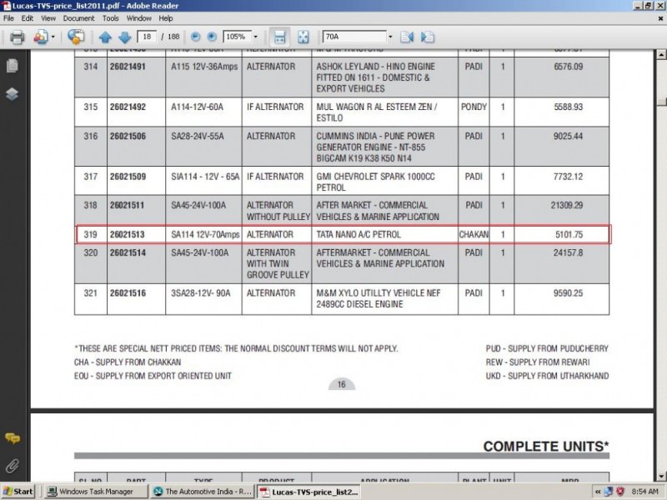Open the Tools menu
The image size is (667, 500).
coord(111,18)
